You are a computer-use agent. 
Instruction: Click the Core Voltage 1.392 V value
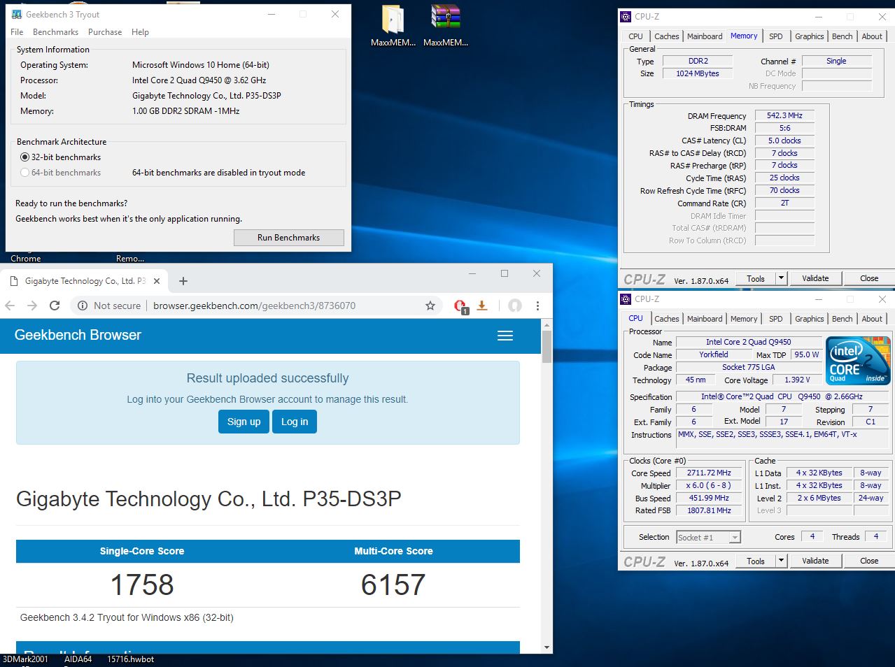(x=797, y=380)
